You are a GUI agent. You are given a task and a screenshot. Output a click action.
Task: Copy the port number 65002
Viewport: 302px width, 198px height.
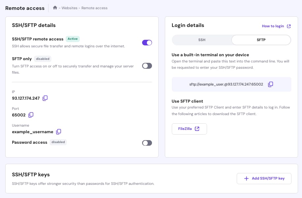31,115
